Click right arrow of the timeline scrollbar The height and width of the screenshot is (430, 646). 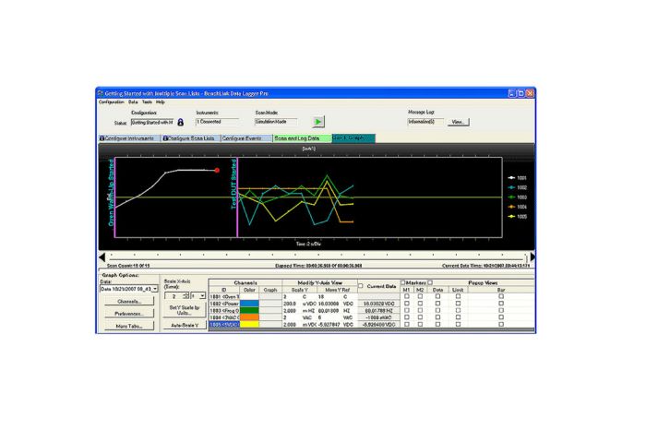532,257
